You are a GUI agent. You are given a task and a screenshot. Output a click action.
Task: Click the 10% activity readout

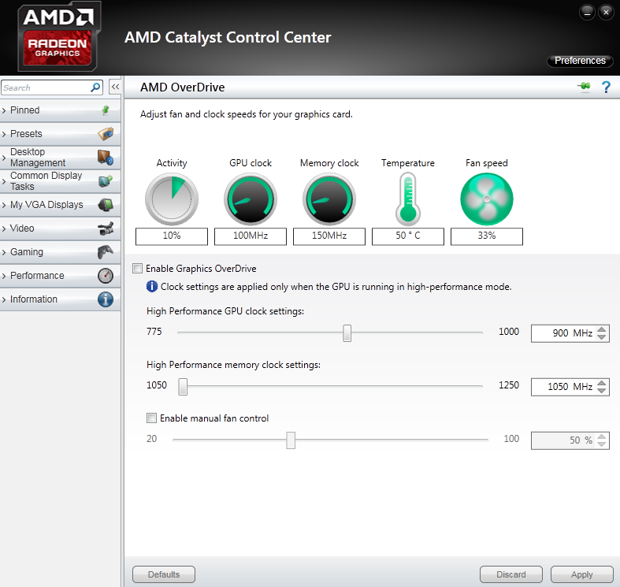pyautogui.click(x=172, y=236)
